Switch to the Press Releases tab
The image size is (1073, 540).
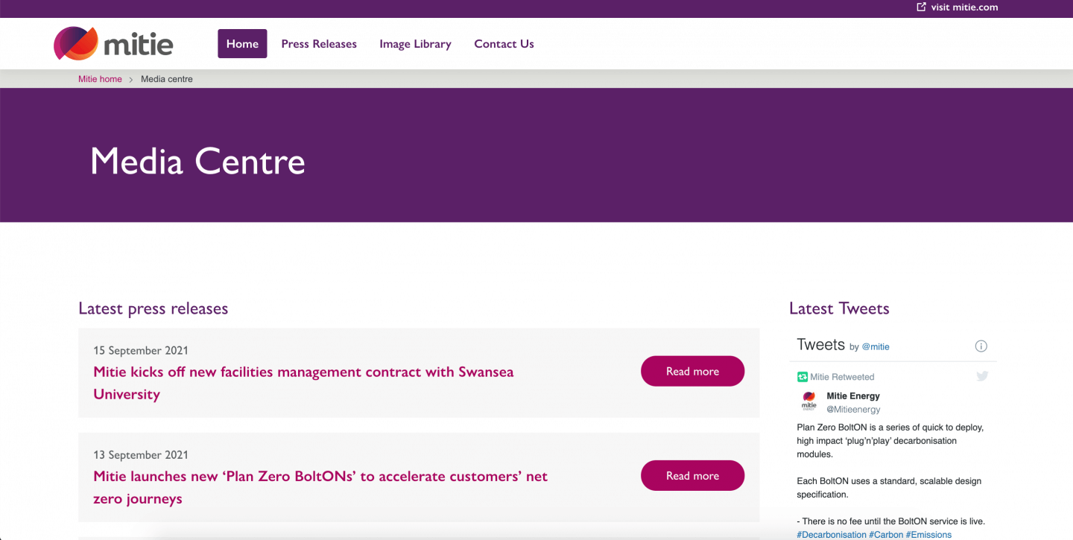(x=319, y=43)
